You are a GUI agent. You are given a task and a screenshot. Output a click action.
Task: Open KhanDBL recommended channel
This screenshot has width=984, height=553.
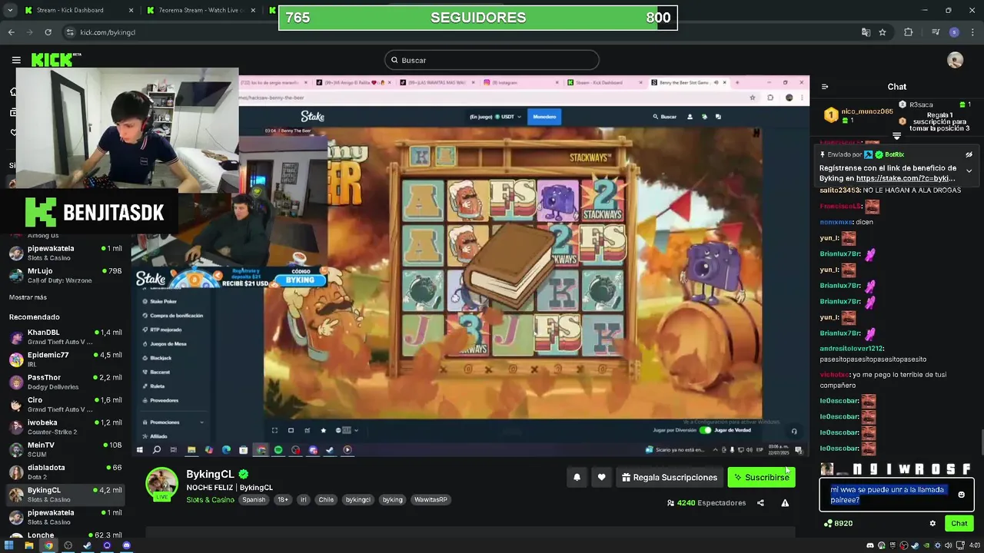(65, 336)
